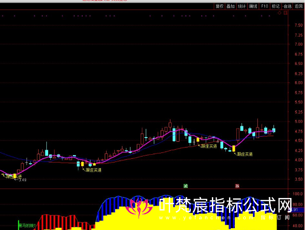The width and height of the screenshot is (305, 230).
Task: Click the green 减 marker on timeline
Action: click(x=186, y=186)
